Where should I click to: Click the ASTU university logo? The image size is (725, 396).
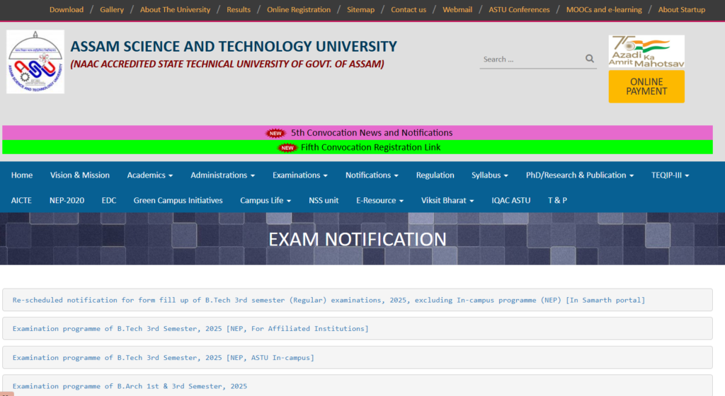click(35, 62)
